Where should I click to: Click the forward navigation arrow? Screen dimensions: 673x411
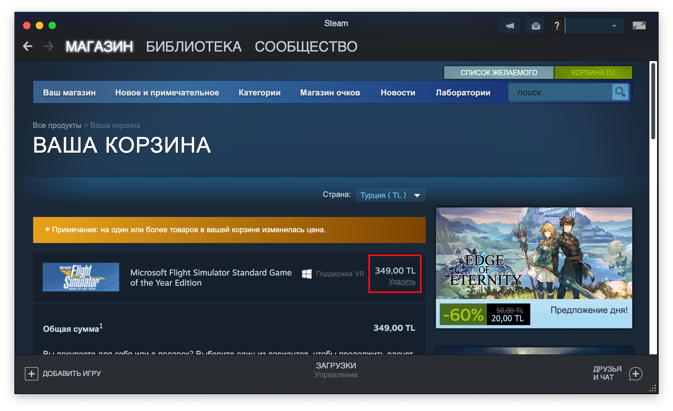(x=49, y=46)
